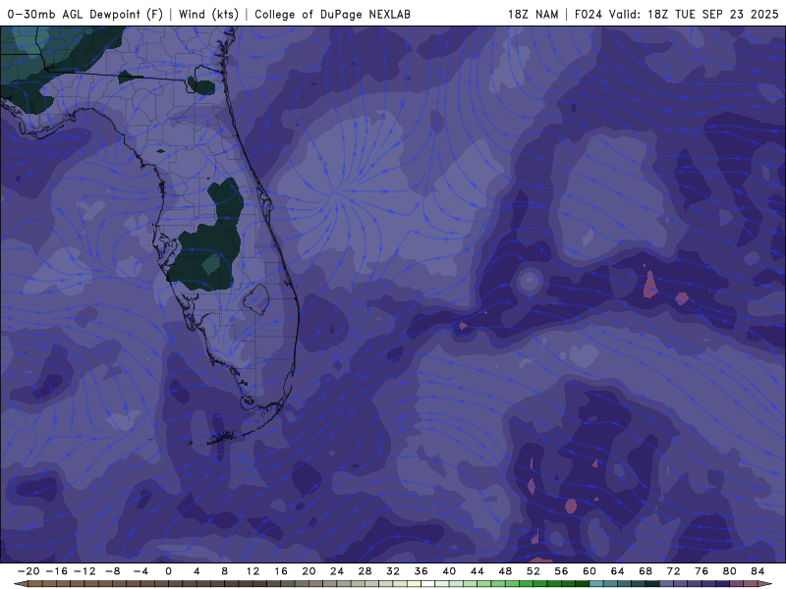Click 'College of DuPage NEXLAB' header text
The height and width of the screenshot is (589, 786).
332,15
